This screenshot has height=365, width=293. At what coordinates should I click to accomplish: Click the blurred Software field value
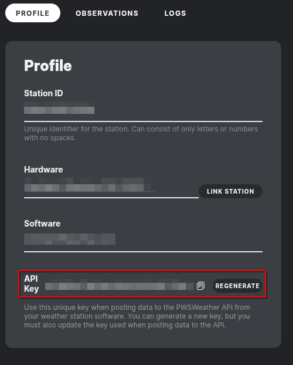click(70, 239)
